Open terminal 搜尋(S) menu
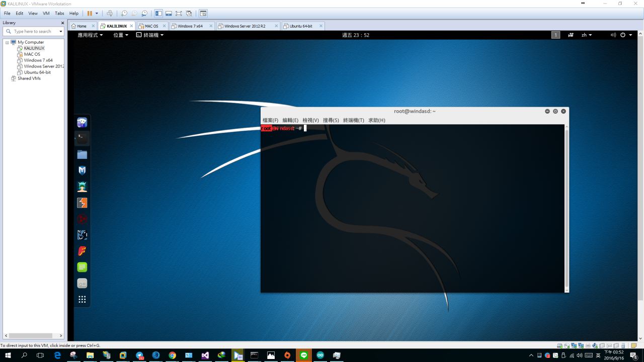 [x=331, y=120]
